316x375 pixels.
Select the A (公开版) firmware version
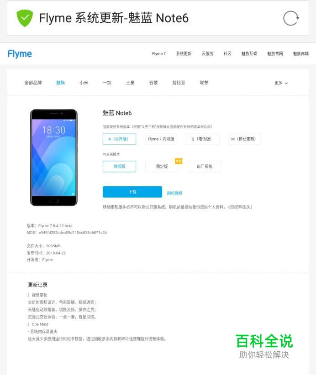tap(119, 139)
